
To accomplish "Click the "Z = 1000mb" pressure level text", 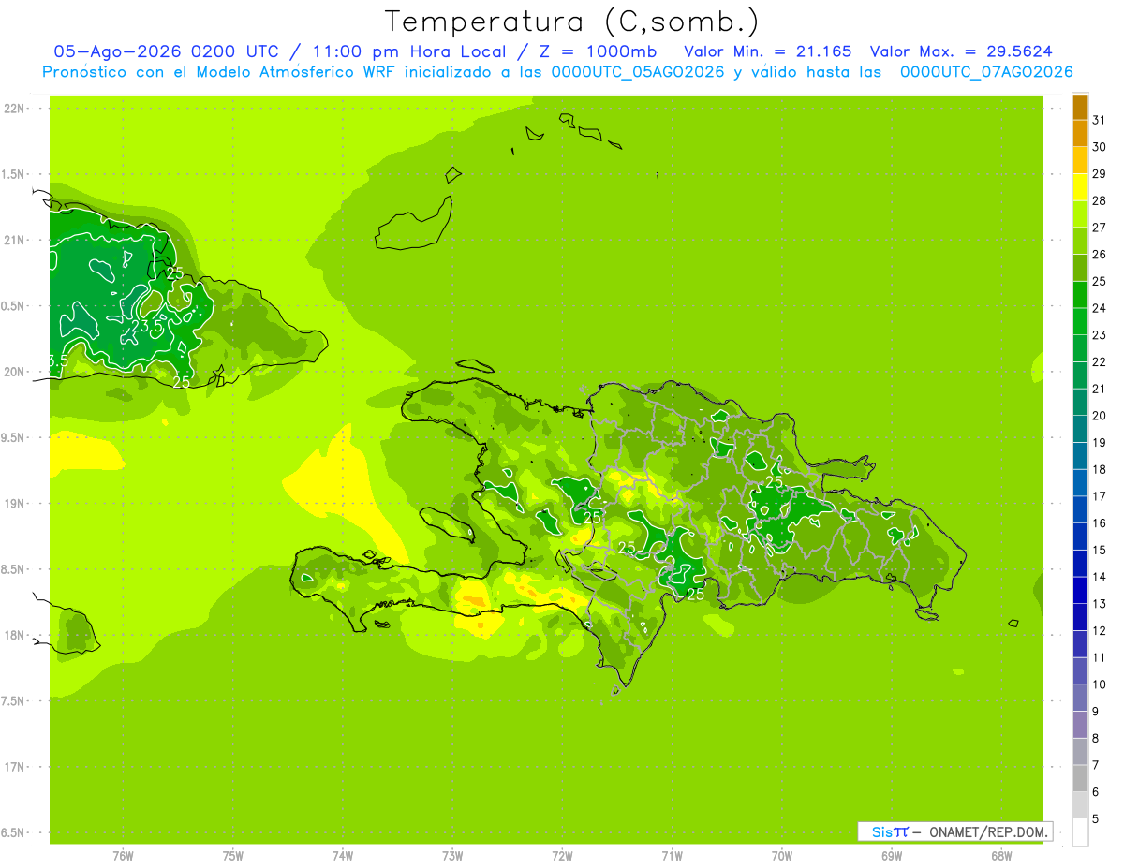I will [x=598, y=51].
